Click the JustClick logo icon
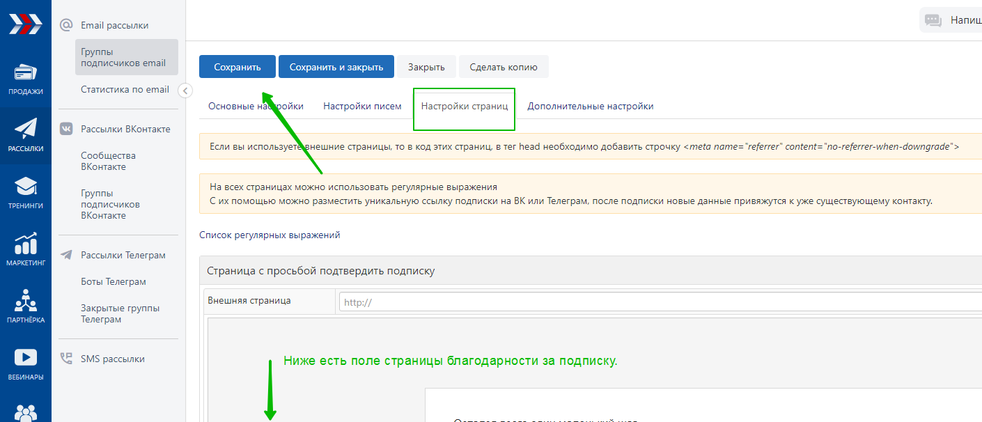 (25, 24)
